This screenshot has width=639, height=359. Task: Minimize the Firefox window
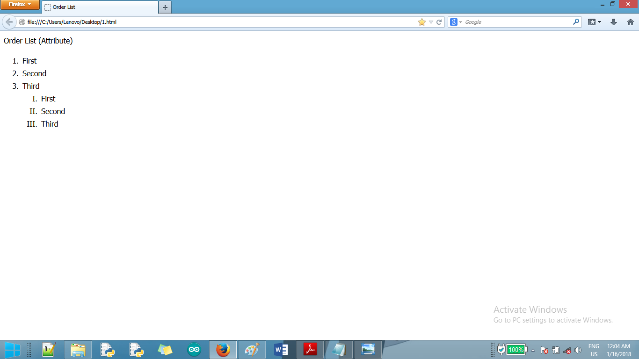(603, 4)
